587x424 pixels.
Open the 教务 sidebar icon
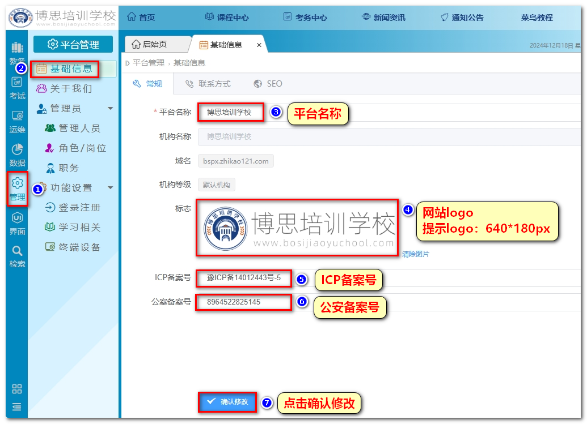(17, 52)
